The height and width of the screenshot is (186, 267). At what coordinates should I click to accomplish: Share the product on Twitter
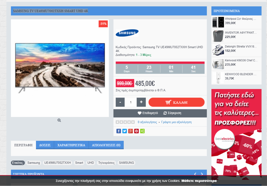(x=125, y=131)
